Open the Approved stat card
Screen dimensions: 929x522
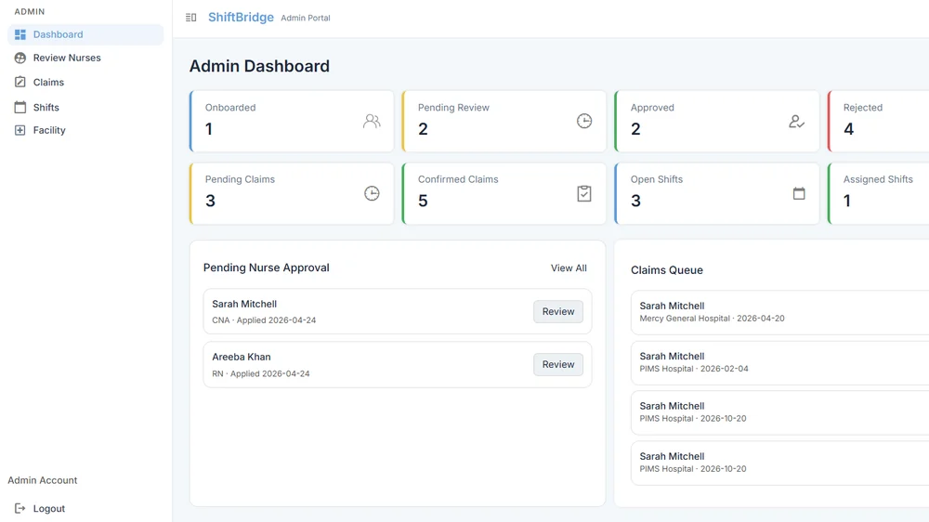pos(717,121)
